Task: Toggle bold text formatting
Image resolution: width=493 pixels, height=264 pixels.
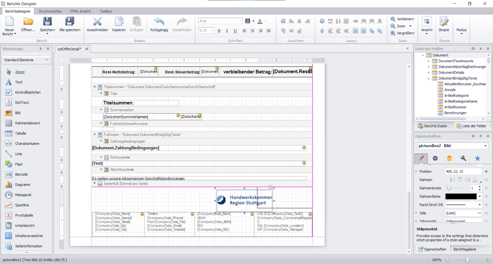Action: pyautogui.click(x=219, y=31)
